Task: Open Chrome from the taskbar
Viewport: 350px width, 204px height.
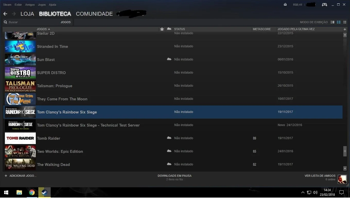Action: [32, 192]
